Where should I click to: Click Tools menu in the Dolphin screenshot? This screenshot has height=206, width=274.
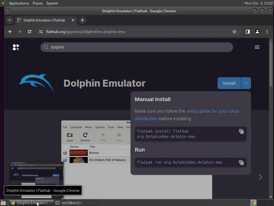click(111, 127)
